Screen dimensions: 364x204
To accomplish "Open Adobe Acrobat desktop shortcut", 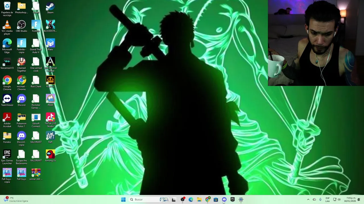I will 7,120.
